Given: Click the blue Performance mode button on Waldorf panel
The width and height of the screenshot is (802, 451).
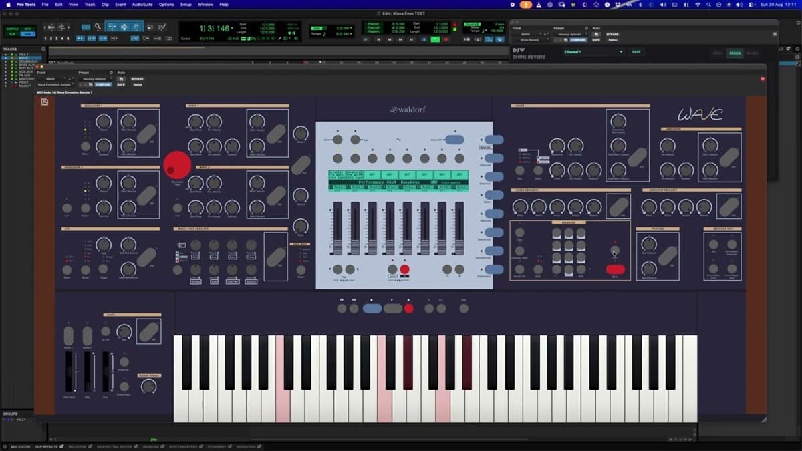Looking at the screenshot, I should click(x=494, y=269).
